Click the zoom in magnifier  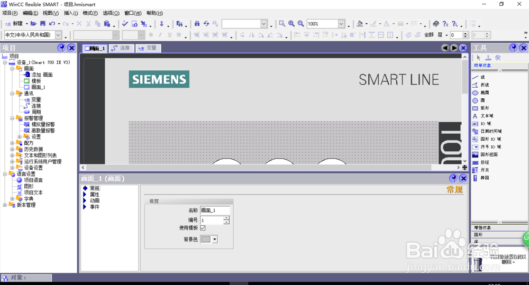[x=291, y=24]
